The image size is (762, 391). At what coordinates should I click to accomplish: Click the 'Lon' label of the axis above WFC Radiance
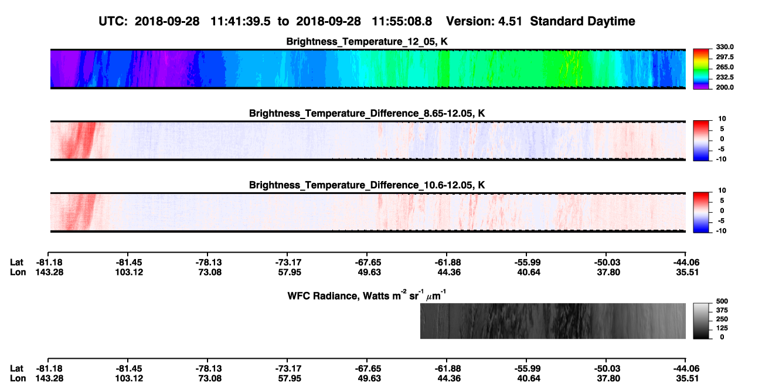click(18, 271)
